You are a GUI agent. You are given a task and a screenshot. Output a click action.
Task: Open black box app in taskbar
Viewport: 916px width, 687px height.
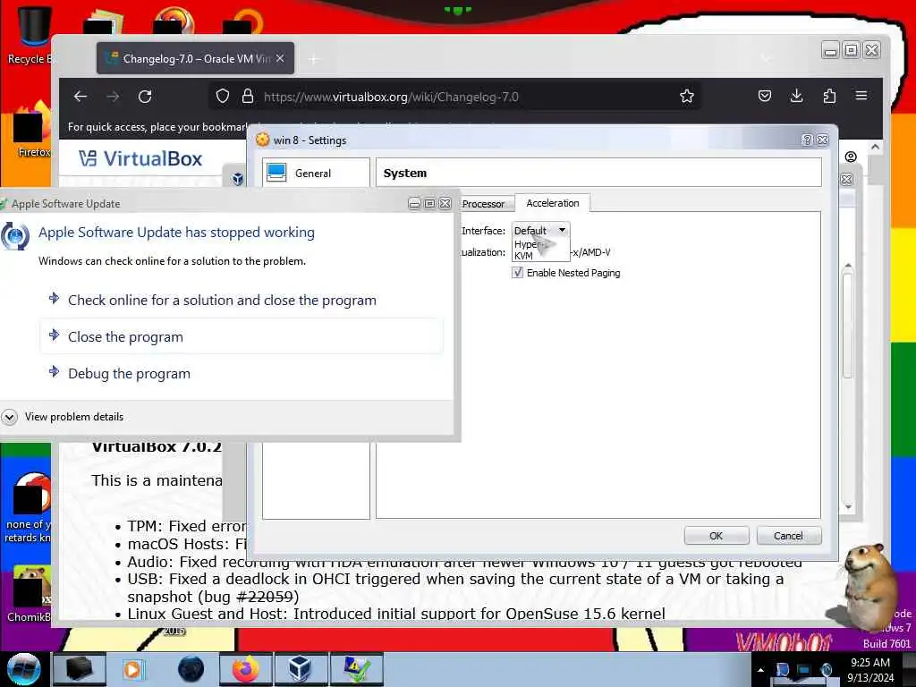[79, 669]
